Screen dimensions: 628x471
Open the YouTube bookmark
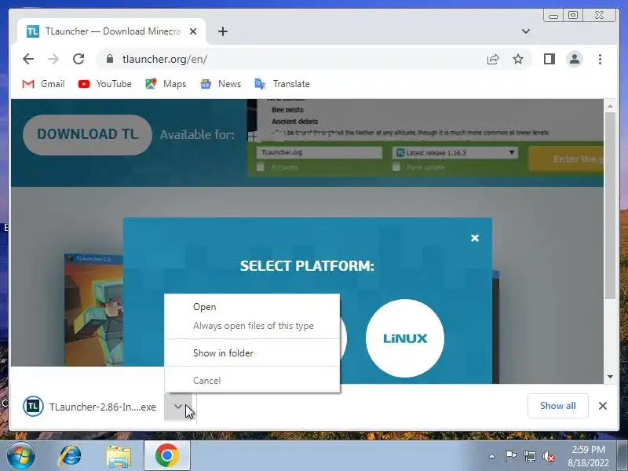pos(104,84)
